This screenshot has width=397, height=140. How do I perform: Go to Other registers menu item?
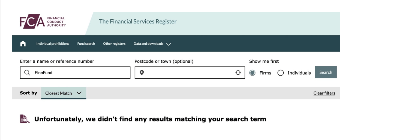(x=114, y=44)
